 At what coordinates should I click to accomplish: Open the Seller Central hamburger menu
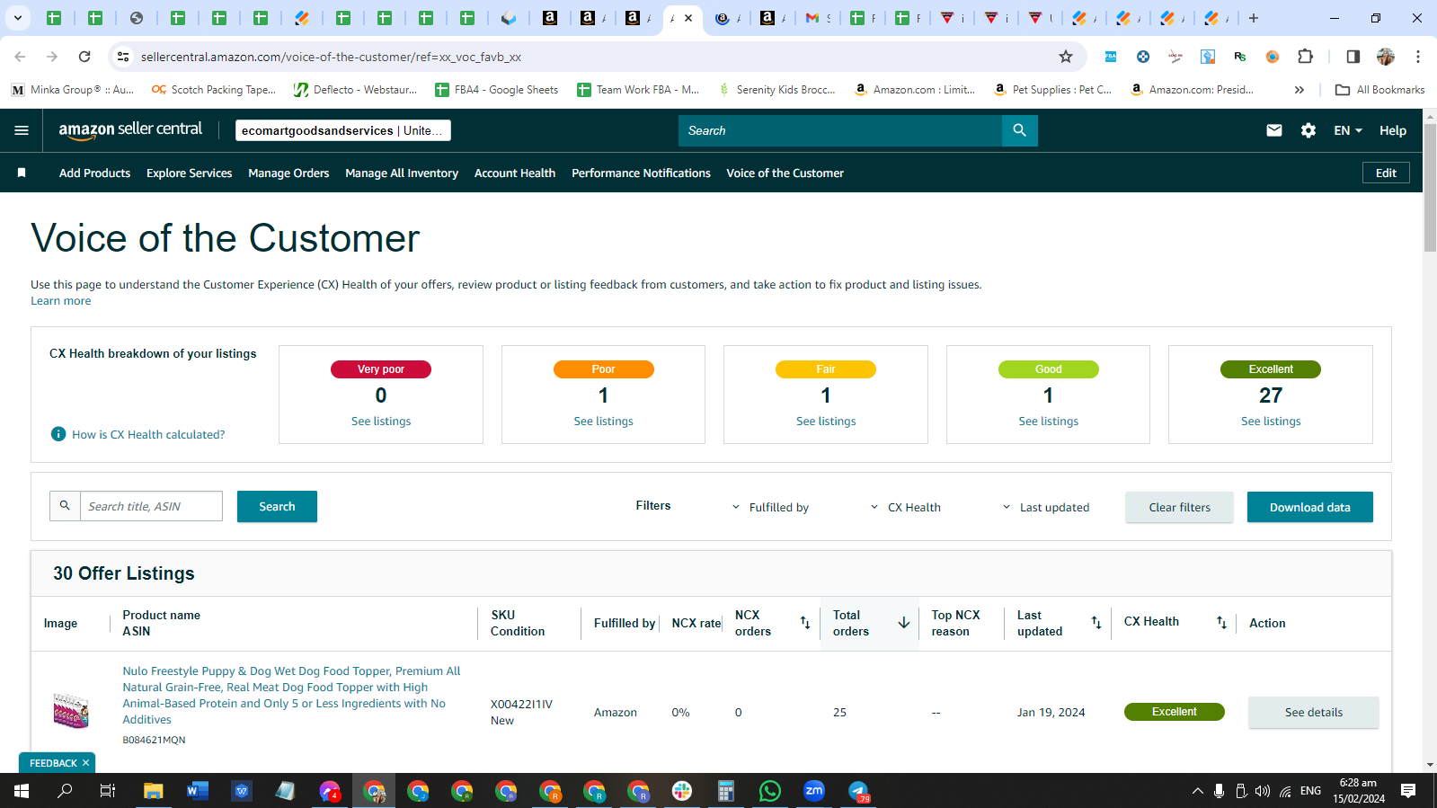(22, 130)
